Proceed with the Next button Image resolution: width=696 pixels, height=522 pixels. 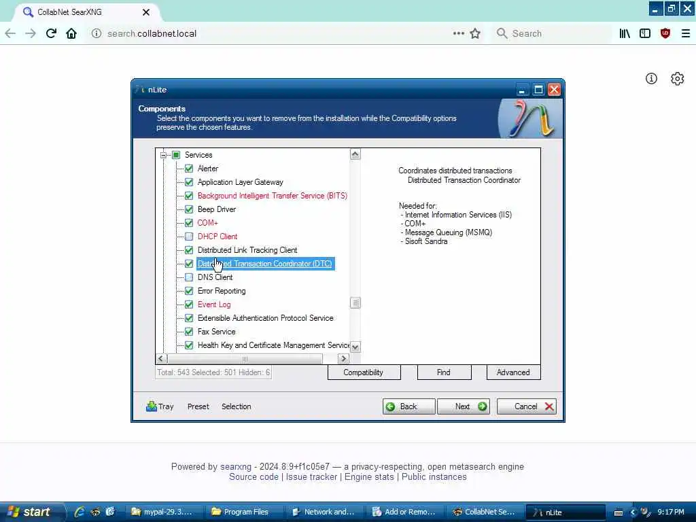[464, 406]
